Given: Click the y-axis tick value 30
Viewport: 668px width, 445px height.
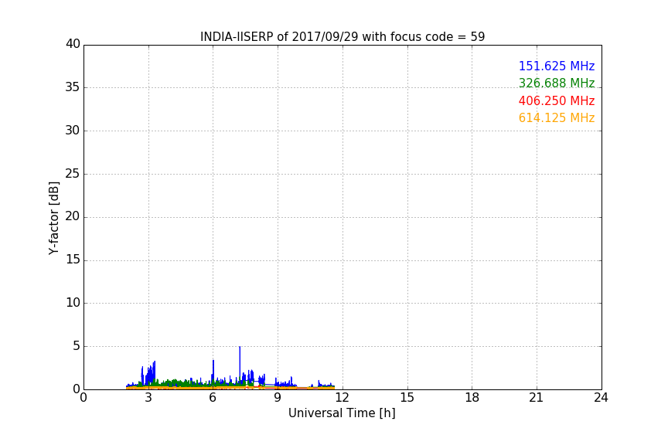Looking at the screenshot, I should point(73,131).
